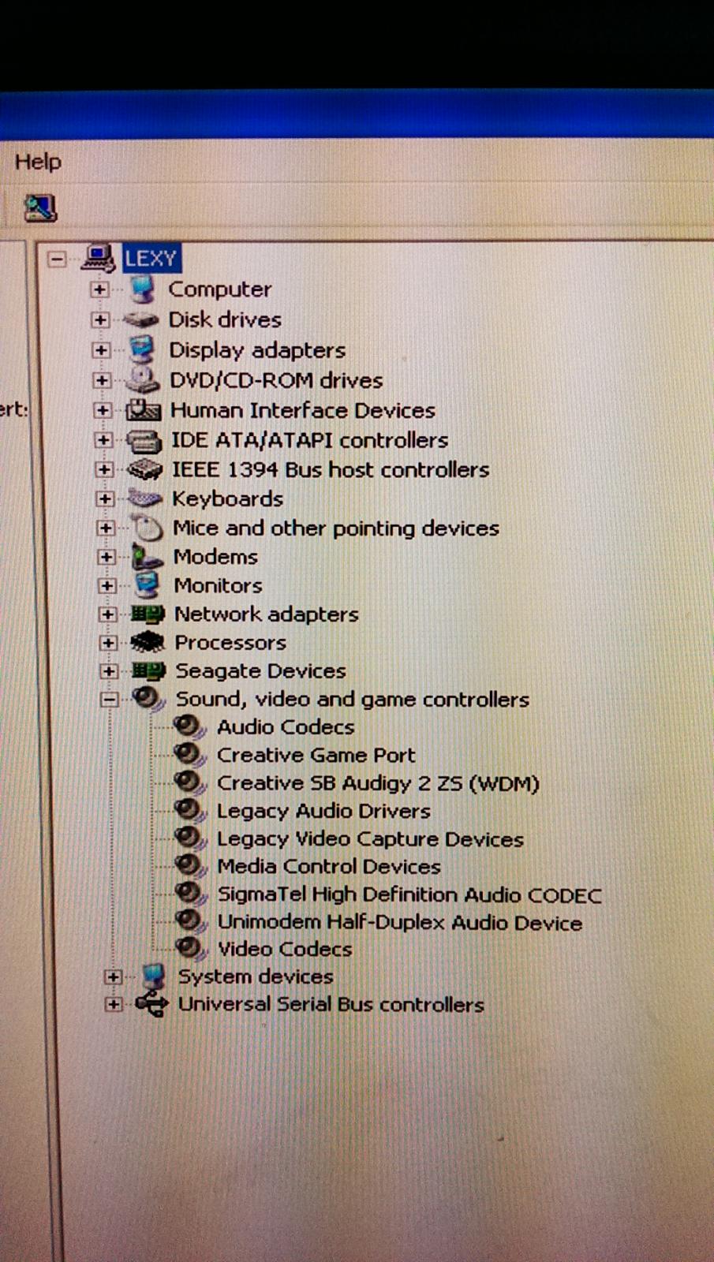Select Processors label
The height and width of the screenshot is (1262, 714).
(230, 642)
